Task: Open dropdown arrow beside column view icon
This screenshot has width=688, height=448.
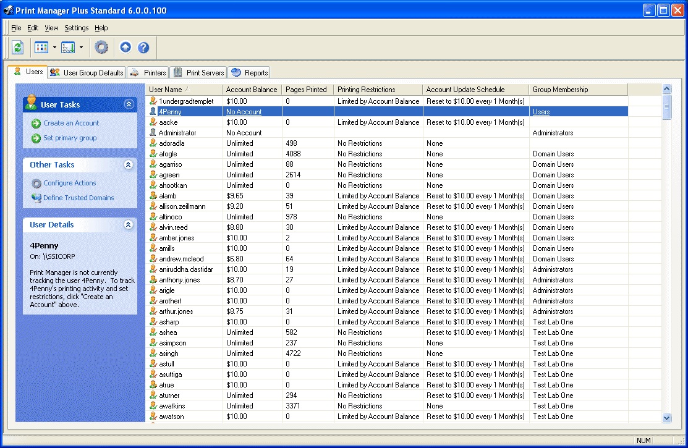Action: [x=54, y=48]
